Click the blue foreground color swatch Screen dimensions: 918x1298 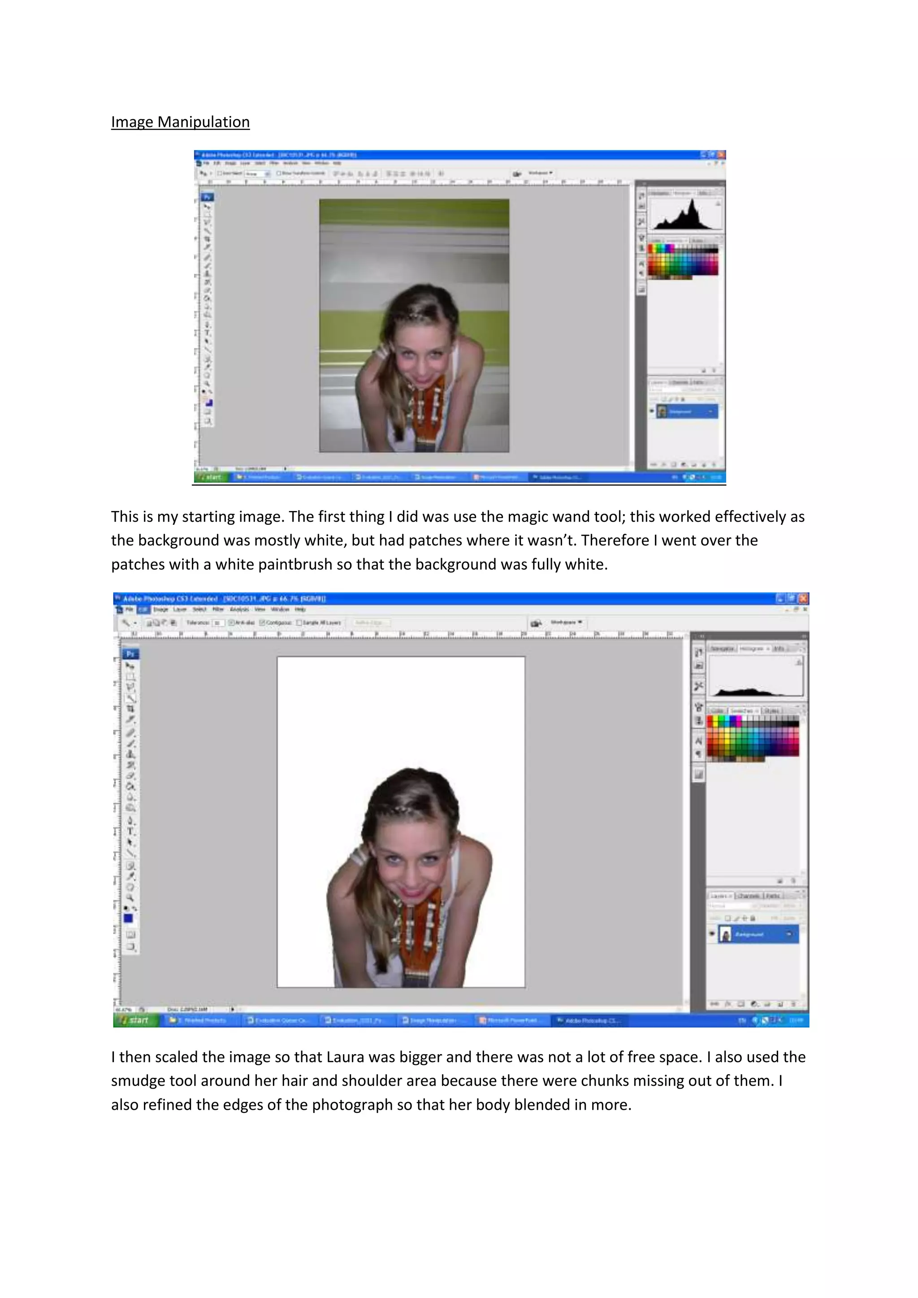click(128, 918)
